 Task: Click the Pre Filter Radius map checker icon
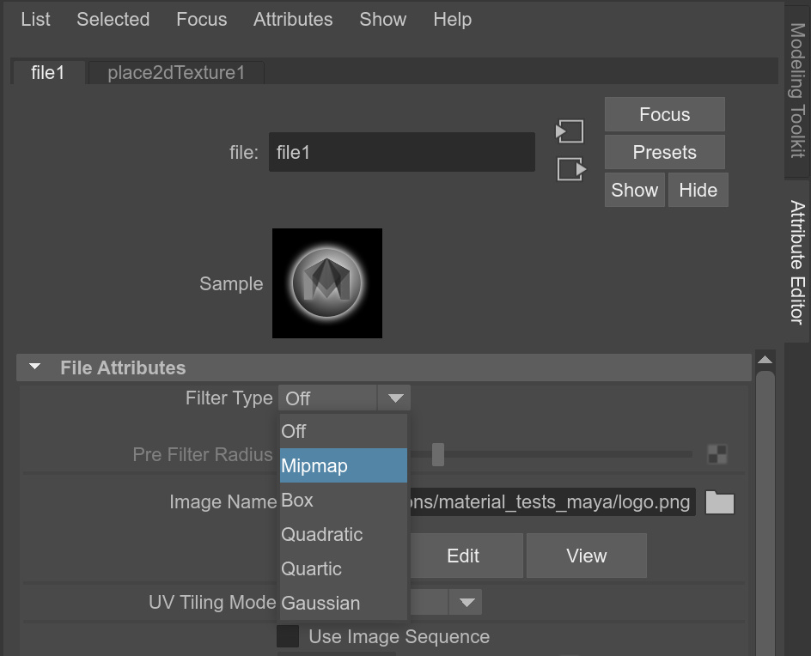[x=716, y=454]
